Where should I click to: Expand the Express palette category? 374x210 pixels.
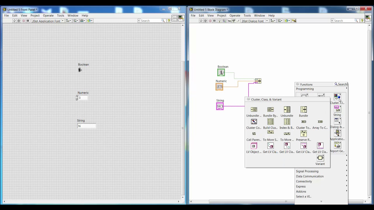coord(321,186)
